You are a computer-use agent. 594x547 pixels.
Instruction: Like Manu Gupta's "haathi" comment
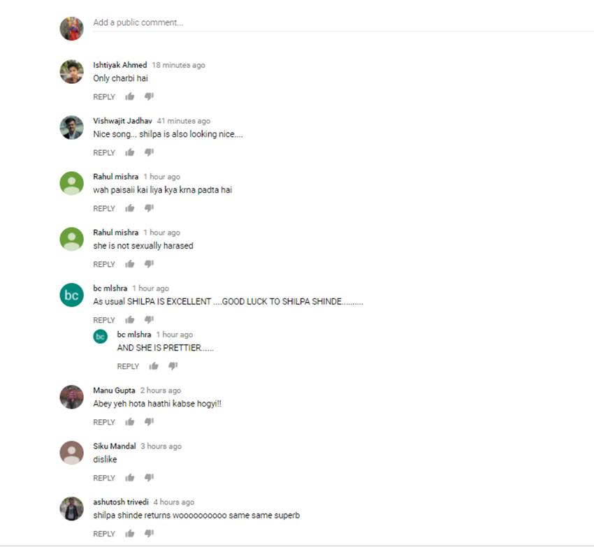130,422
